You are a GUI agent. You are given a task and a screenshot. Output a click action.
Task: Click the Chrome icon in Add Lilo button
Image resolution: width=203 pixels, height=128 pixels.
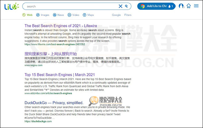pos(143,6)
